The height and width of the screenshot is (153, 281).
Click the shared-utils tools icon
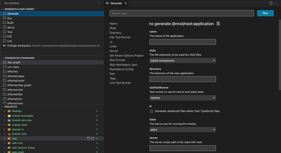pyautogui.click(x=9, y=134)
